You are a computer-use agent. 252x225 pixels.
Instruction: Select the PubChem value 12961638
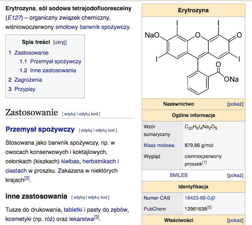196,209
